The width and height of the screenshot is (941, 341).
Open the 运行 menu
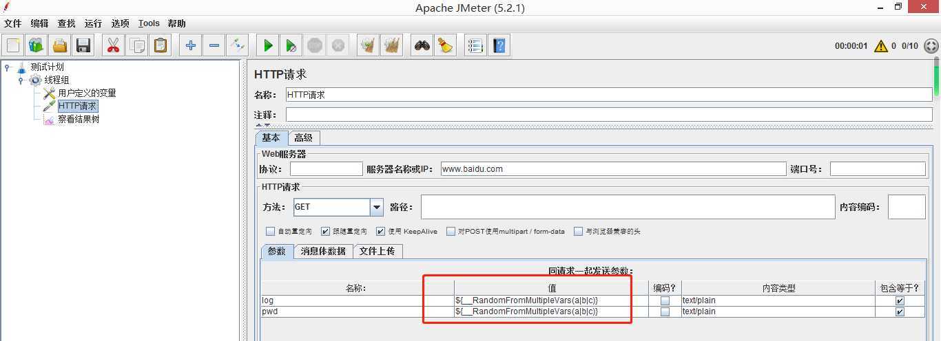pyautogui.click(x=94, y=23)
